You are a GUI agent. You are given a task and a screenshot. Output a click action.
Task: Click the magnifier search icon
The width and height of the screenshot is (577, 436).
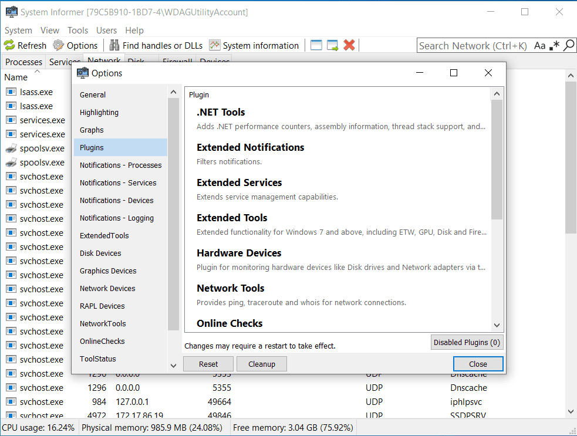point(569,46)
